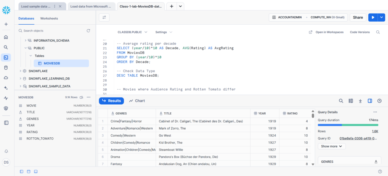388x176 pixels.
Task: Open the Data cylinder icon in sidebar
Action: click(6, 68)
